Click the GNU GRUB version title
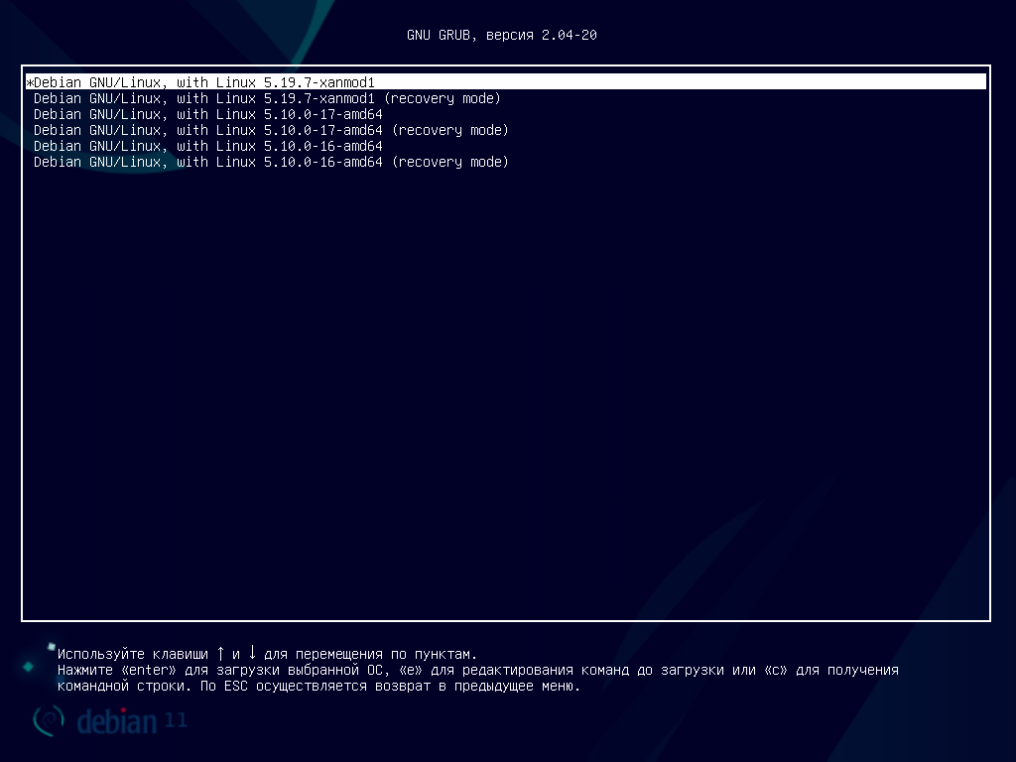1016x762 pixels. pos(502,34)
